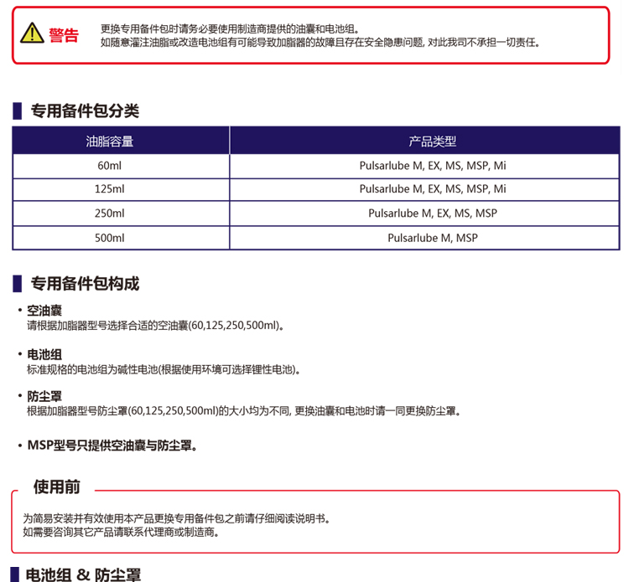Click the yellow warning triangle icon
Image resolution: width=629 pixels, height=582 pixels.
point(32,33)
